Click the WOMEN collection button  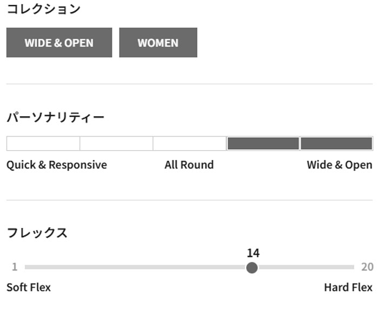coord(158,43)
